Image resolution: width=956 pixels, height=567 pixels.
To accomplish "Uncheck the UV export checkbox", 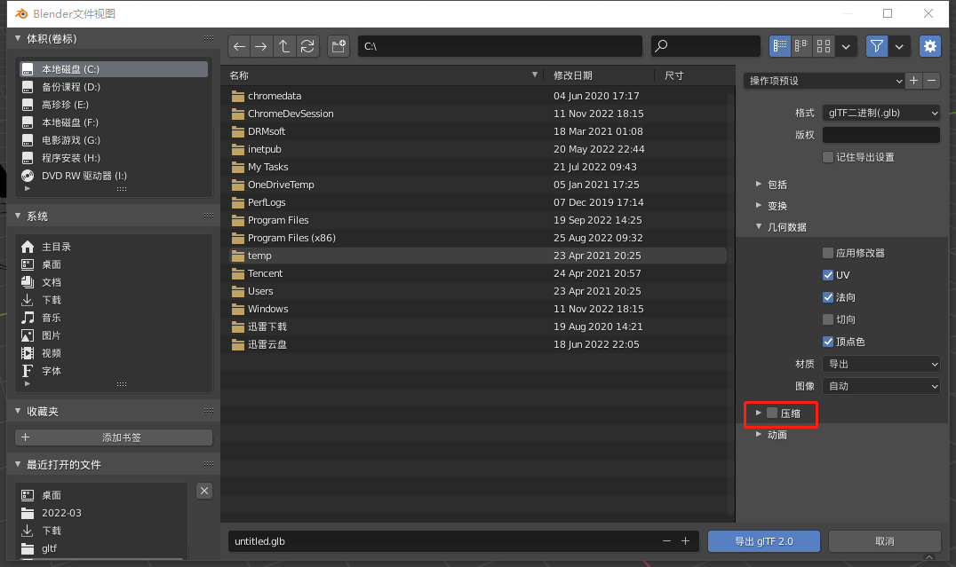I will tap(828, 275).
